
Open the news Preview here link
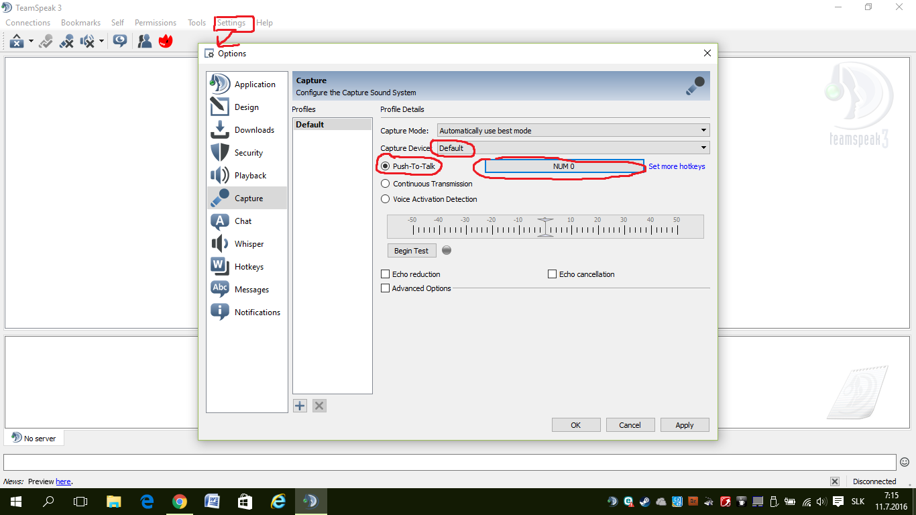[x=63, y=481]
